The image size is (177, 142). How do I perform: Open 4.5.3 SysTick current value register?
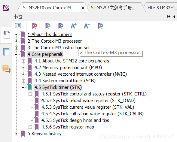point(88,107)
